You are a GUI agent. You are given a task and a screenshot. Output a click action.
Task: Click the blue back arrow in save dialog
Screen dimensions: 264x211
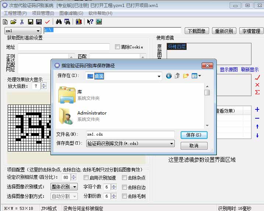click(169, 76)
